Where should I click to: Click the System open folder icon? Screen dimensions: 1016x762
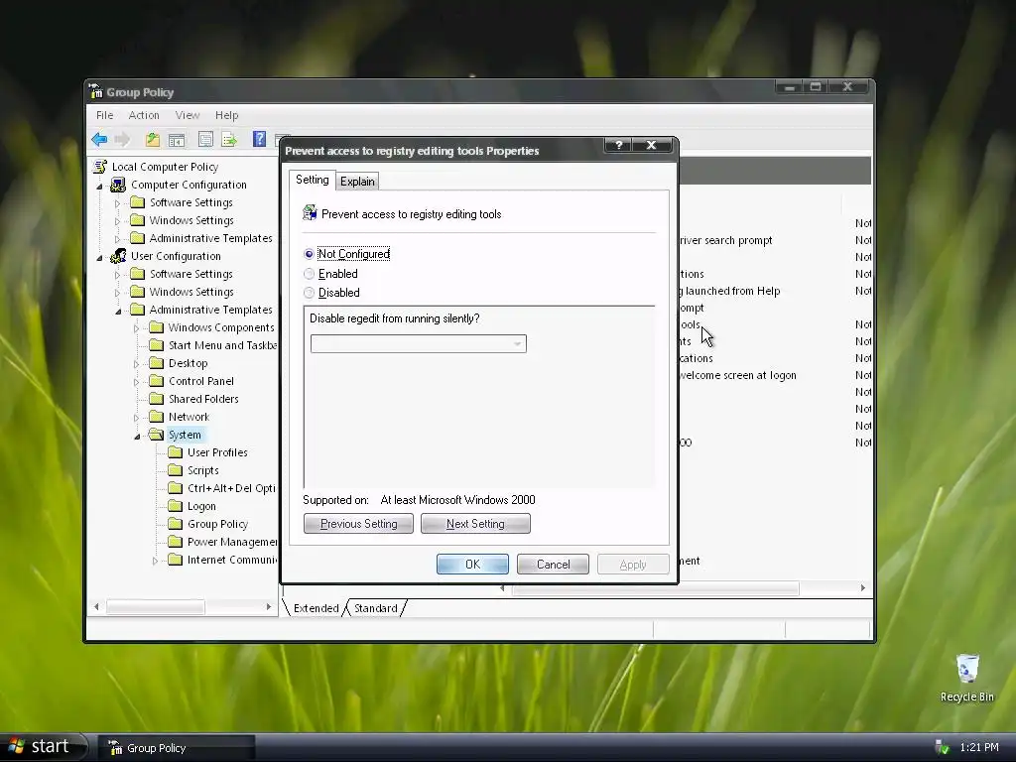[156, 435]
